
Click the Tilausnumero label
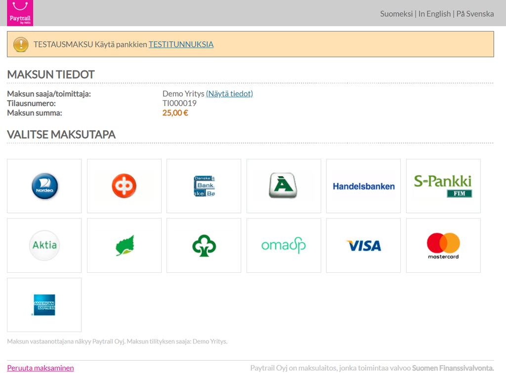click(x=31, y=103)
